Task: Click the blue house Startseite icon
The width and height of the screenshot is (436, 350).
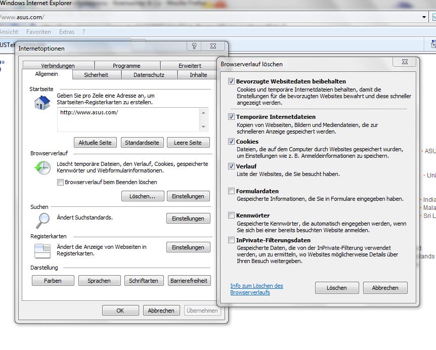Action: pyautogui.click(x=42, y=103)
